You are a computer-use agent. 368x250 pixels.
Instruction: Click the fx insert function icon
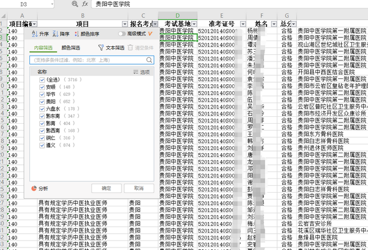85,4
